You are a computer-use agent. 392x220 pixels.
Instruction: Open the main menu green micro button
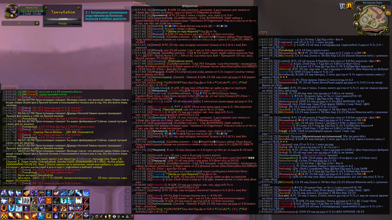pos(127,217)
